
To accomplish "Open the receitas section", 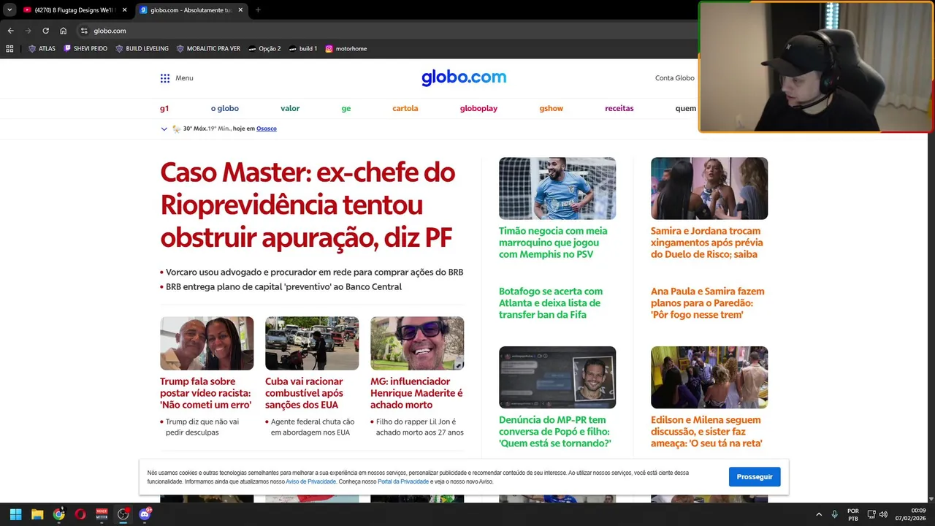I will [x=619, y=108].
